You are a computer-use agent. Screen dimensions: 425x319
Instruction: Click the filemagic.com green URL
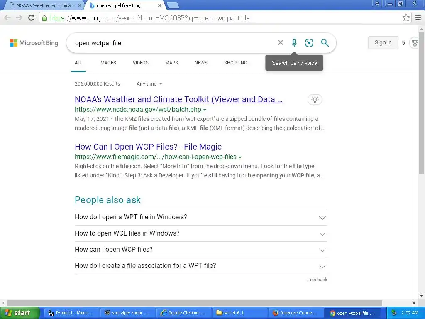[156, 157]
